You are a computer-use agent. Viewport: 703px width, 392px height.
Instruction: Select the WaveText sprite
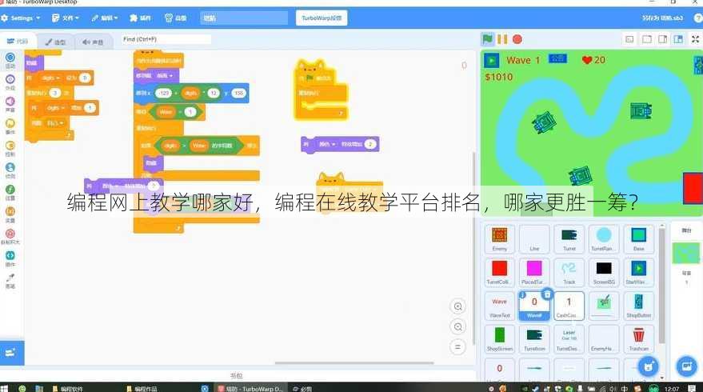499,306
